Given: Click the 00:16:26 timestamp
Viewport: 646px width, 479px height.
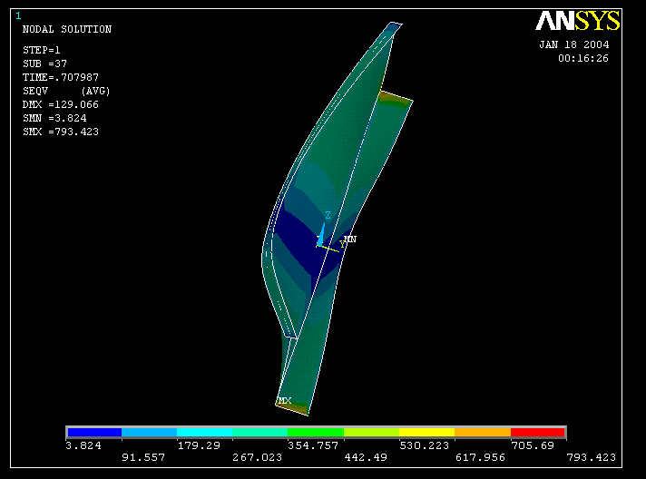Looking at the screenshot, I should click(x=583, y=58).
